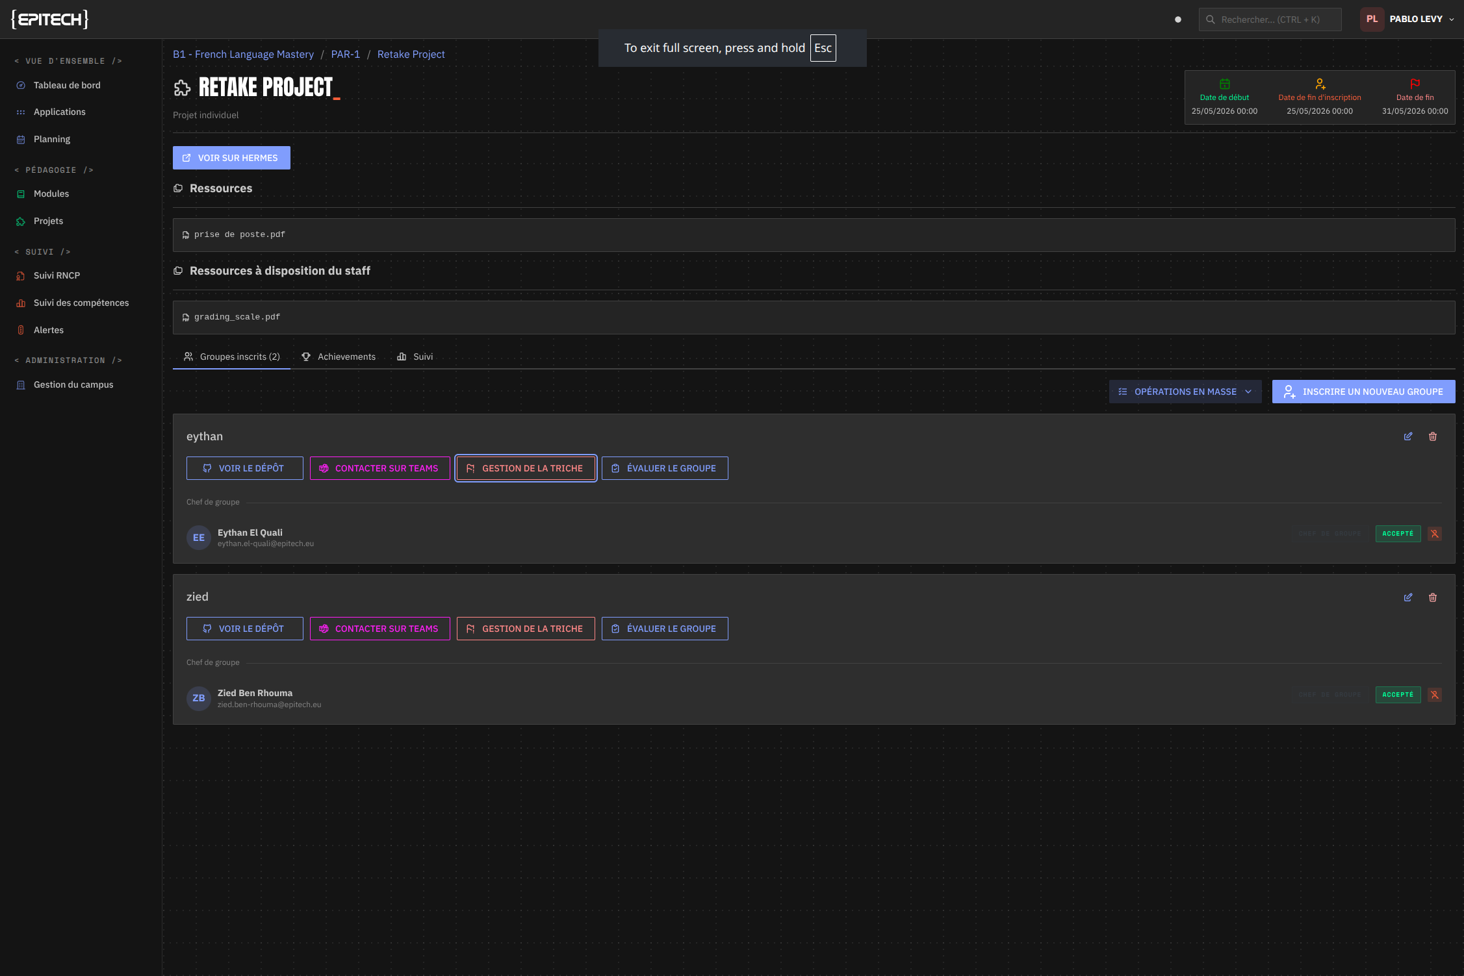Image resolution: width=1464 pixels, height=976 pixels.
Task: Open Gestion du campus
Action: pos(73,384)
